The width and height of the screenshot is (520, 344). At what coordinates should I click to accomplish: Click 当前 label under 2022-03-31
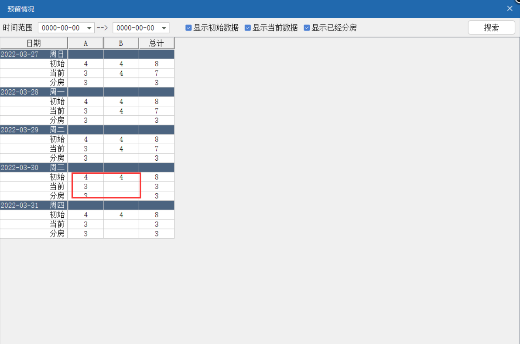pos(57,224)
